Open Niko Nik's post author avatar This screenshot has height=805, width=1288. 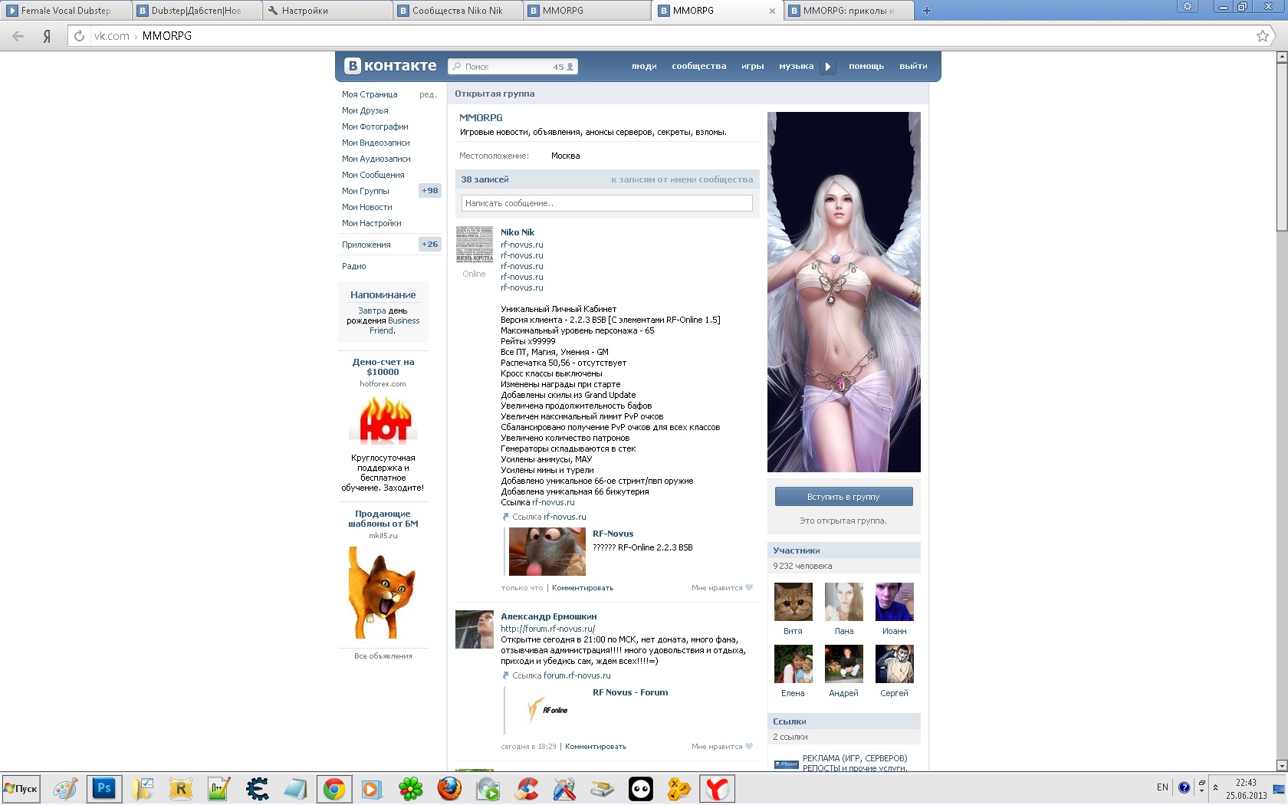pos(475,245)
